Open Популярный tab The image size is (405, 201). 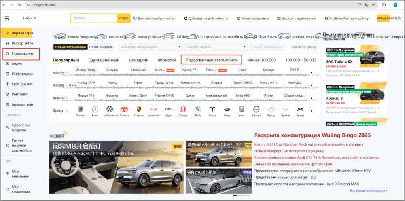(66, 60)
